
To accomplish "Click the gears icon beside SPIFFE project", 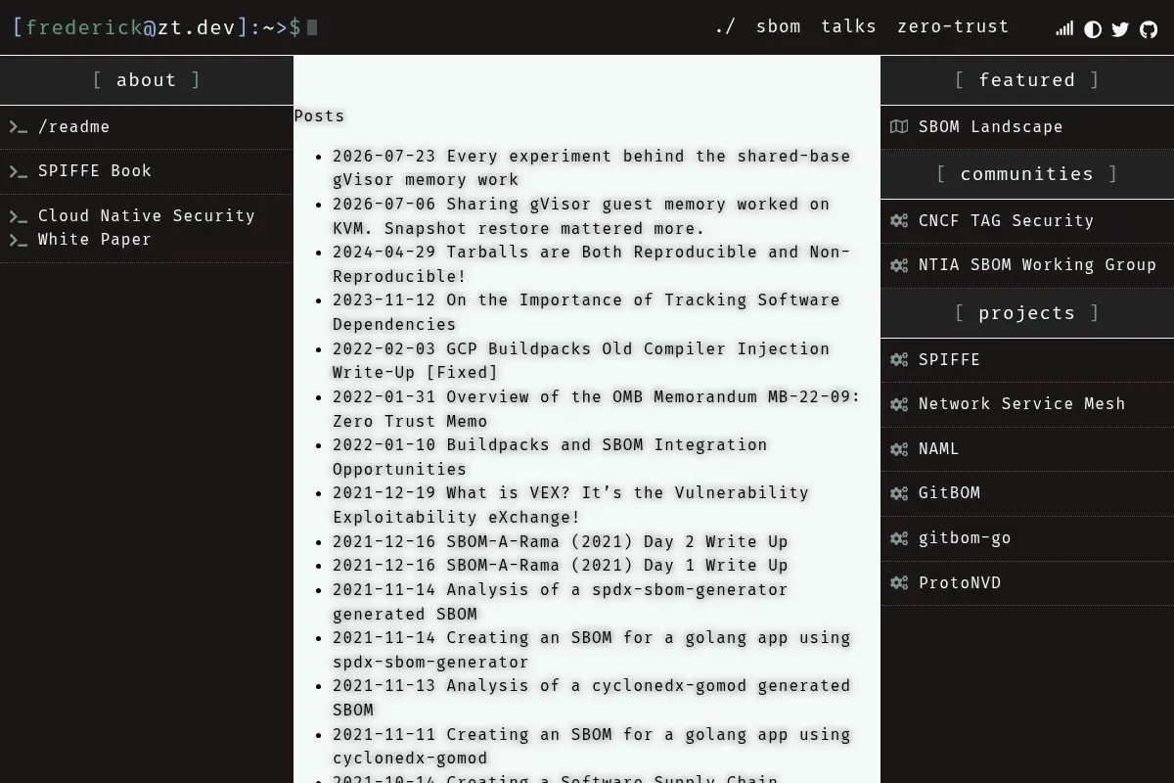I will click(899, 359).
